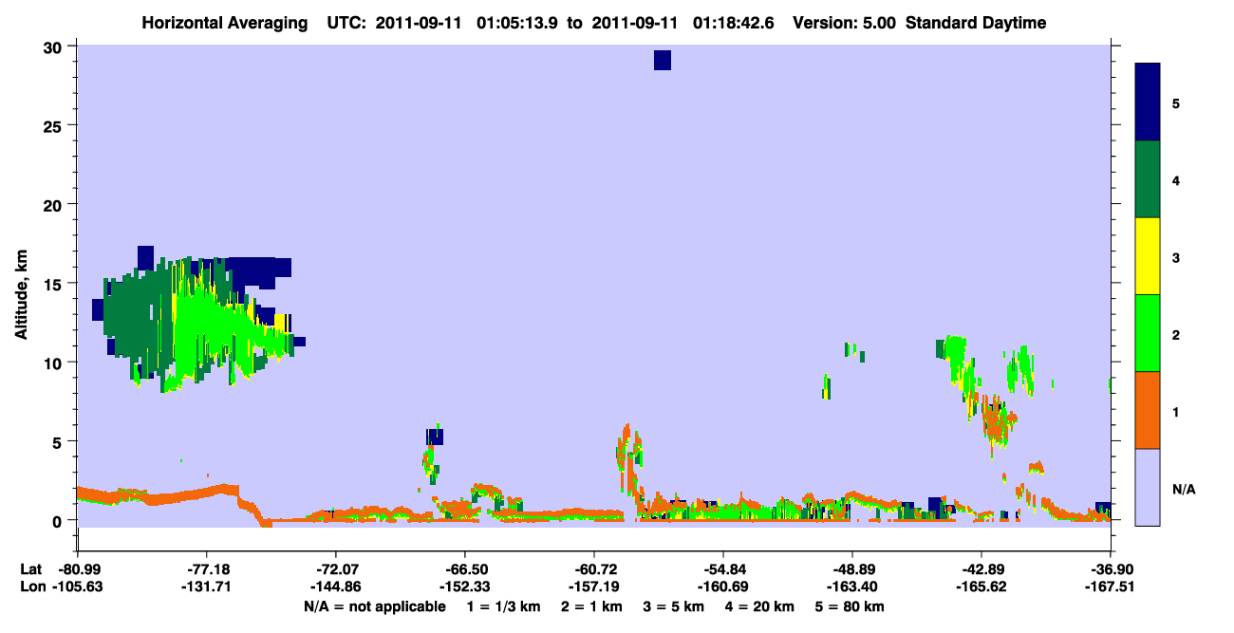Click the y-axis tick label 25

[x=54, y=125]
